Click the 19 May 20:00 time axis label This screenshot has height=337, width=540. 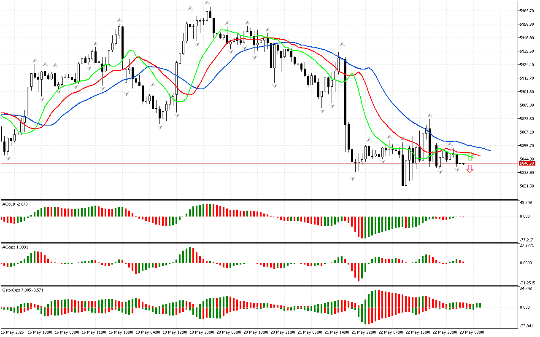tap(202, 332)
